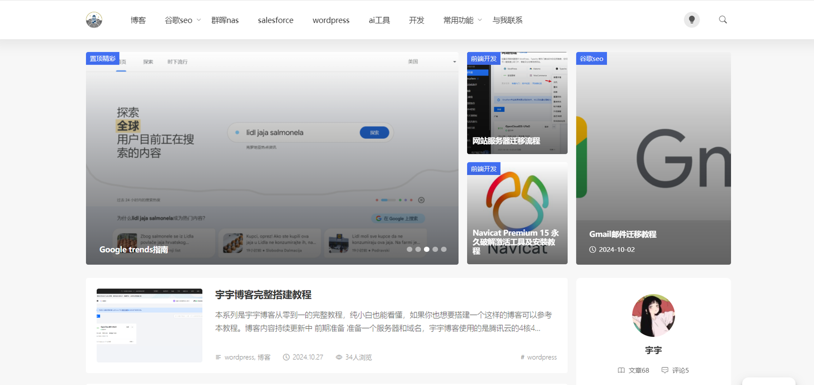814x385 pixels.
Task: Open the # wordpress tag link
Action: [x=539, y=357]
